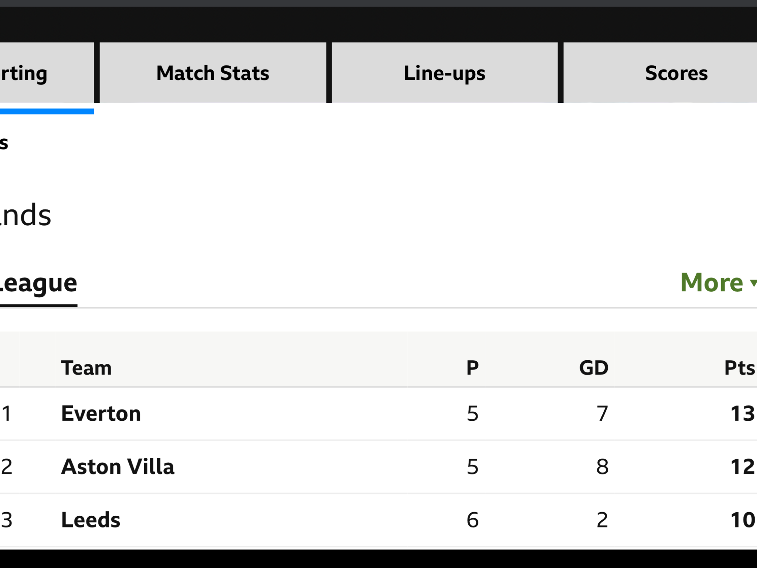Click the P column header
This screenshot has width=757, height=568.
[x=472, y=368]
